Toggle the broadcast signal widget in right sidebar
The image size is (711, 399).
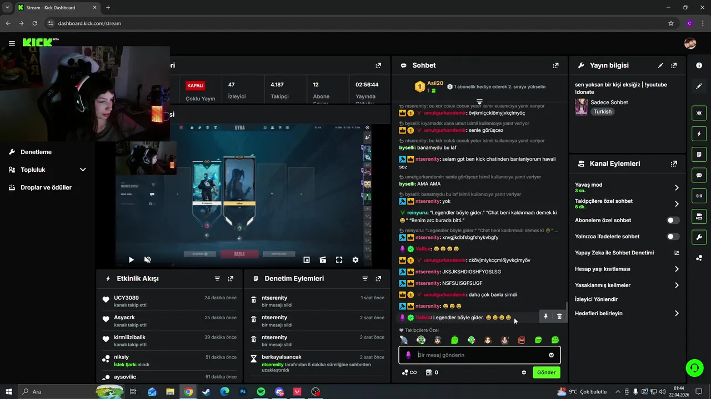pos(699,196)
